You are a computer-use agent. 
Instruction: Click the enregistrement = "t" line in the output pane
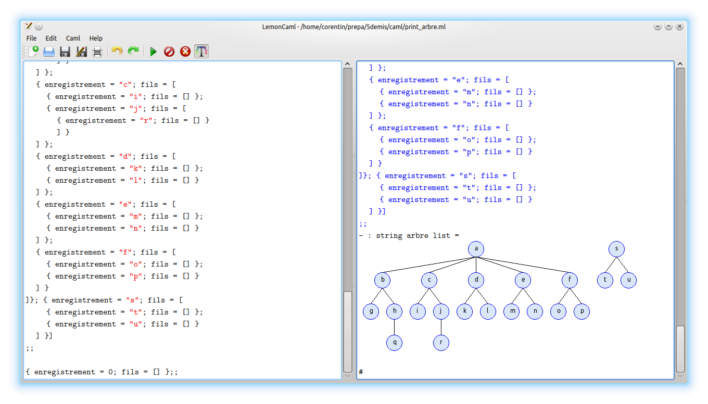458,187
